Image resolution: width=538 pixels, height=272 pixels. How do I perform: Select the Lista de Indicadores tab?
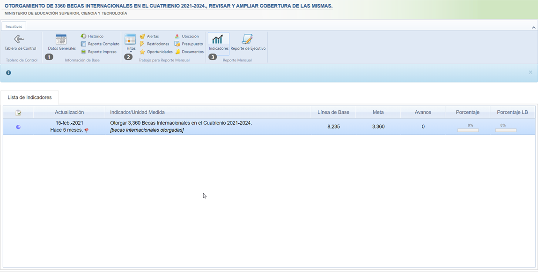(x=29, y=97)
